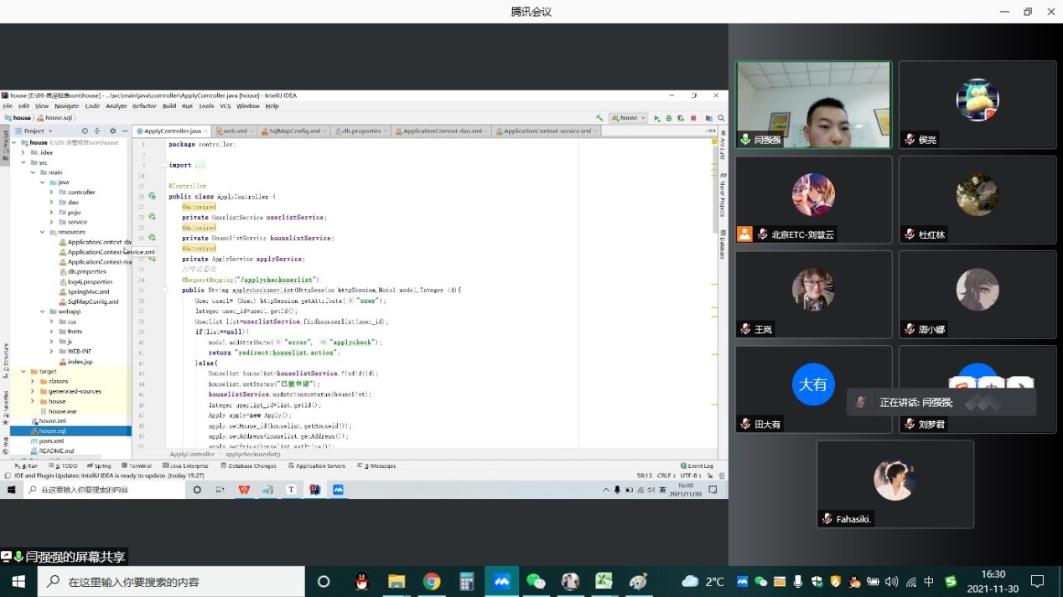
Task: Click the Event Log button in status bar
Action: pos(697,466)
